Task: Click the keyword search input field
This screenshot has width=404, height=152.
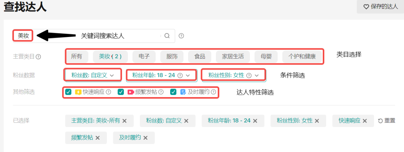Action: (97, 36)
